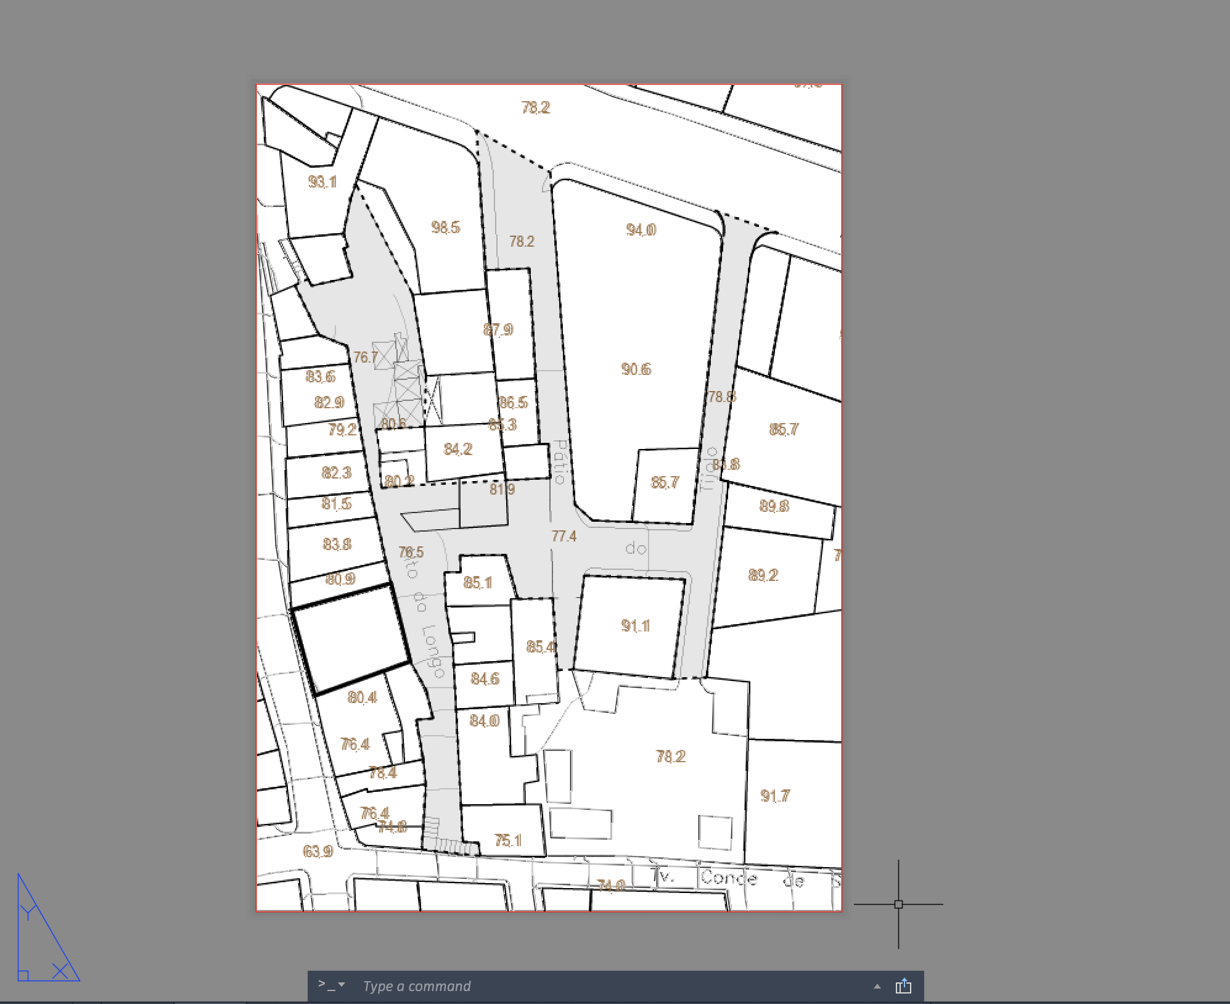
Task: Click the 'Conde' street label text
Action: (x=729, y=877)
